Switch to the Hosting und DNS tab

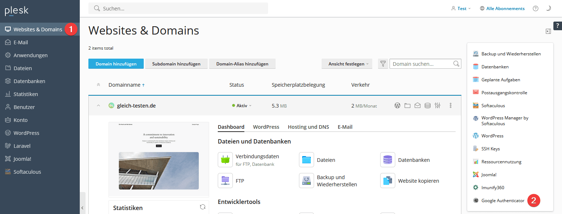click(x=308, y=127)
